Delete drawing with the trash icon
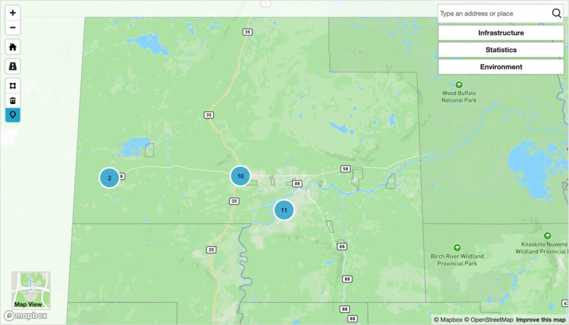The image size is (569, 325). click(13, 101)
